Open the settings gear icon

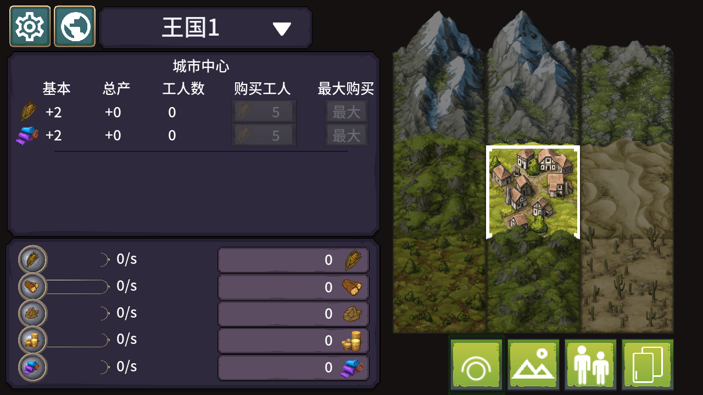[30, 26]
